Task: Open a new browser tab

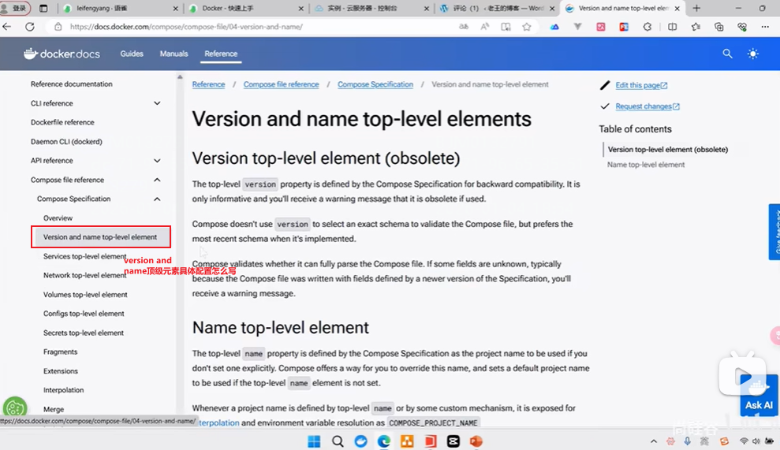Action: (696, 8)
